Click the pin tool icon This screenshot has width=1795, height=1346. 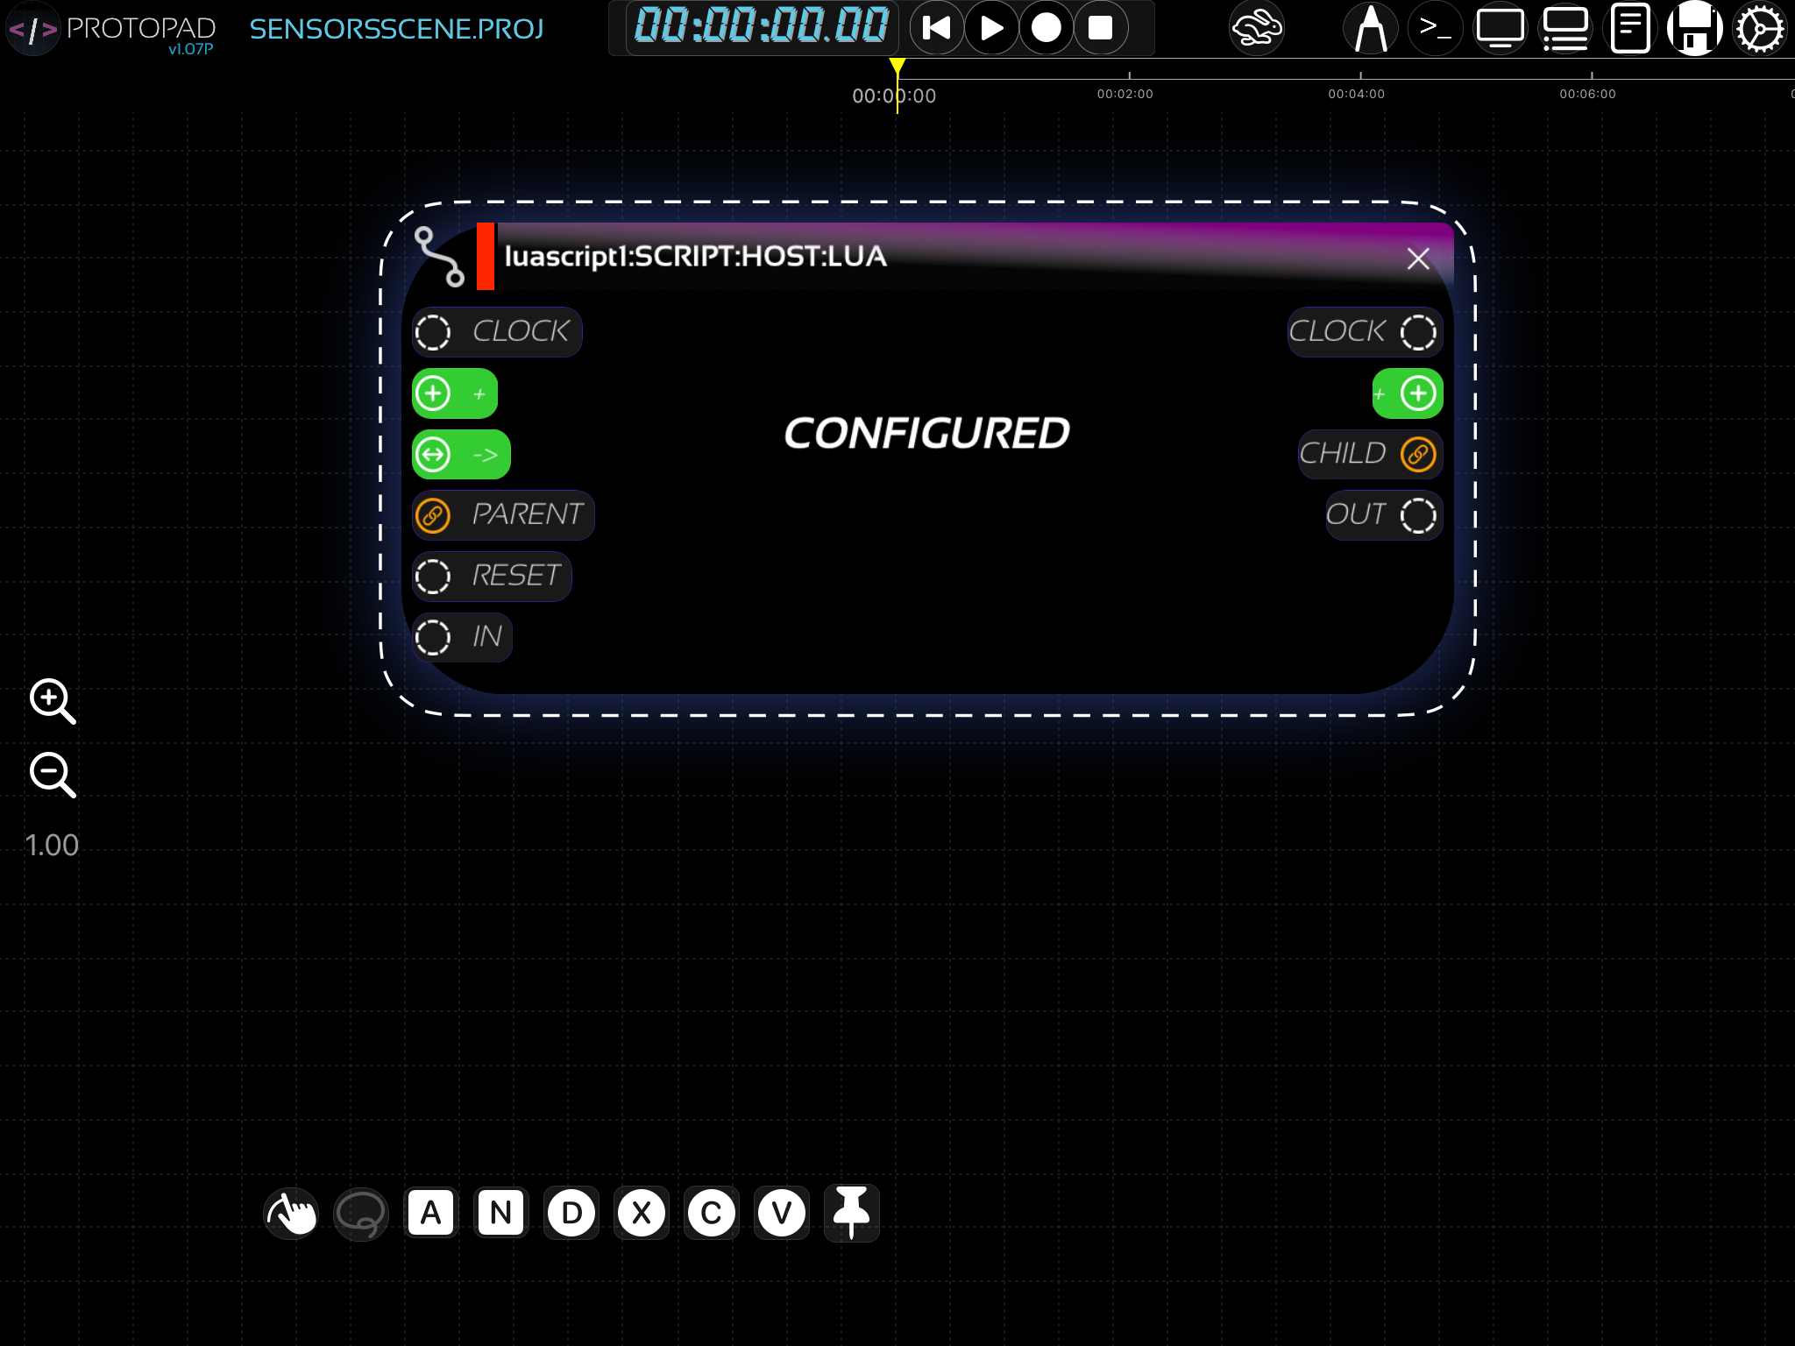coord(851,1213)
